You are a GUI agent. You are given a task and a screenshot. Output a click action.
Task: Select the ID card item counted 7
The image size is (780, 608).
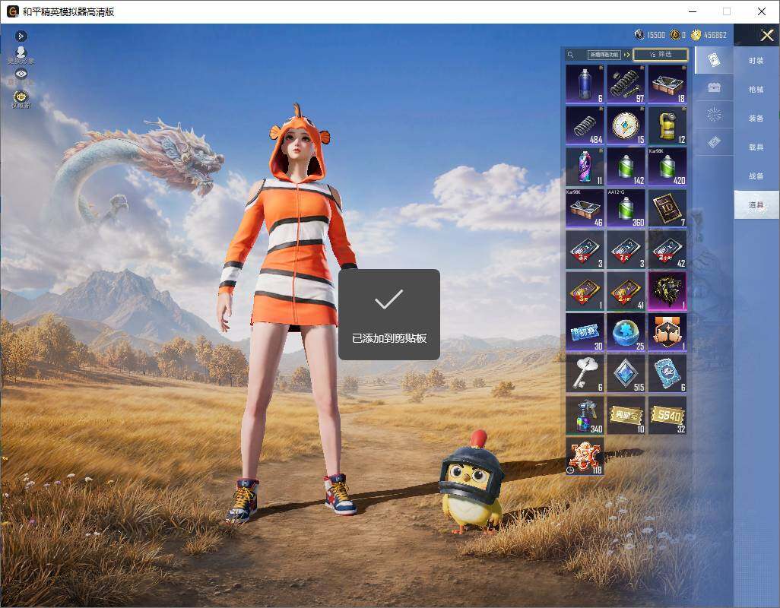(x=667, y=208)
